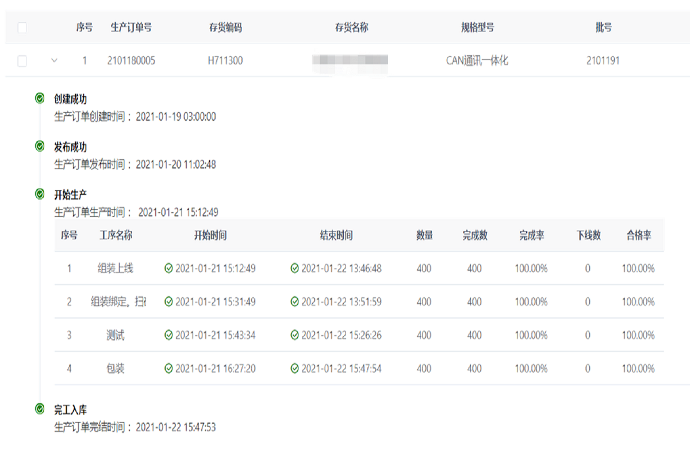The height and width of the screenshot is (460, 690).
Task: Click the green check icon beside 创建成功
Action: [39, 99]
